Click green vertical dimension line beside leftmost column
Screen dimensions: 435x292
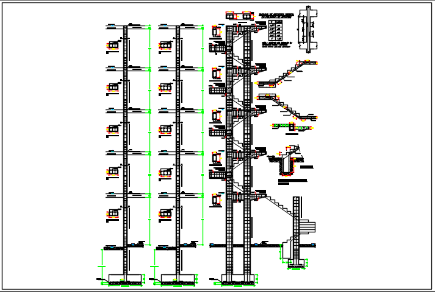coord(150,134)
